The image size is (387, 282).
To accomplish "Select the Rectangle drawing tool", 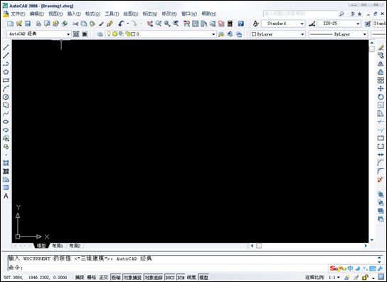I will [6, 80].
